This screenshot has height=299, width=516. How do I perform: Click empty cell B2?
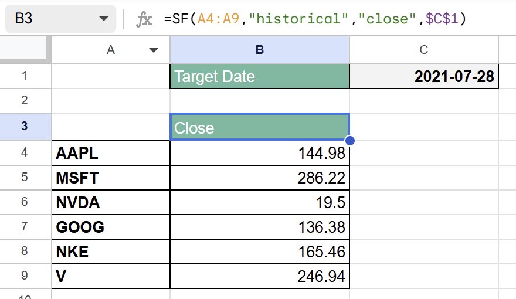coord(260,101)
